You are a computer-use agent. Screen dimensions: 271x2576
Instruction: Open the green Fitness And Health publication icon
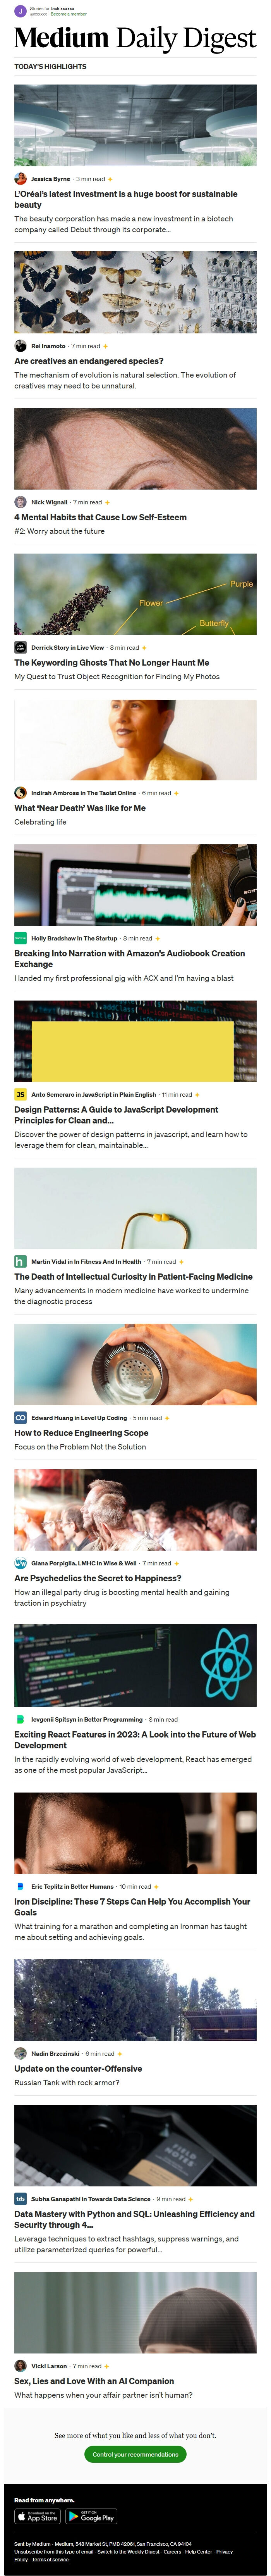[20, 1261]
